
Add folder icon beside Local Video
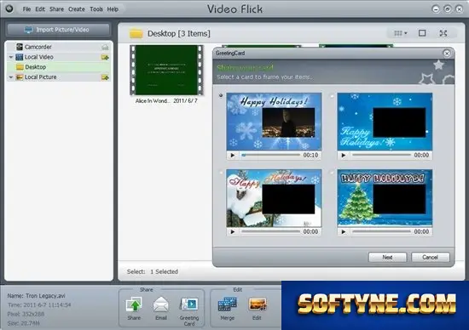105,57
